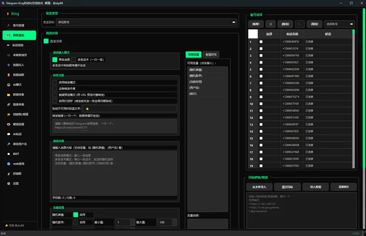Focus the 消息内容 message content text area
366x236 pixels.
pyautogui.click(x=115, y=173)
